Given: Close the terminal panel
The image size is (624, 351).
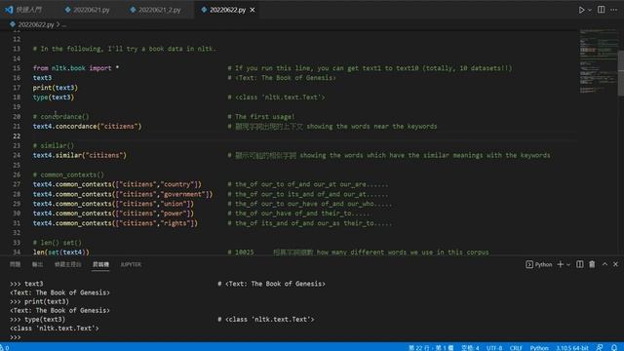Looking at the screenshot, I should click(615, 264).
